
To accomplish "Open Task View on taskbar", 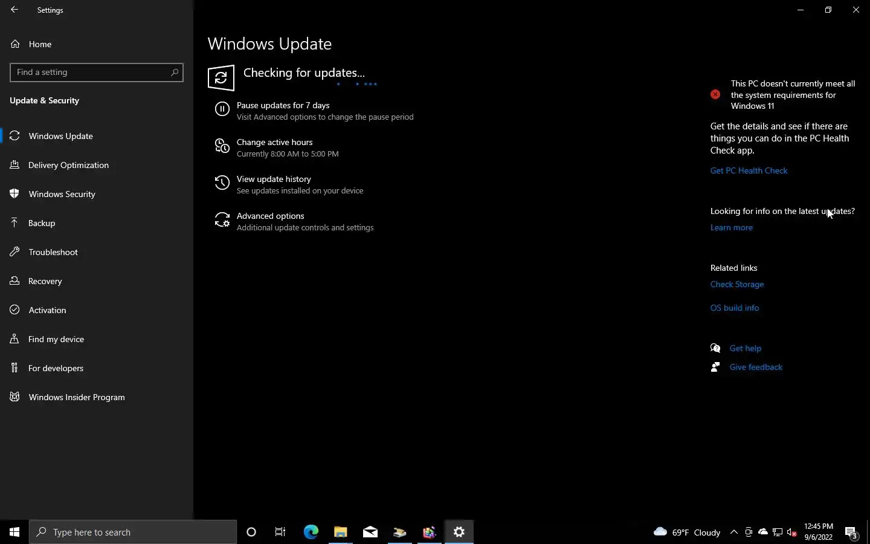I will click(280, 532).
